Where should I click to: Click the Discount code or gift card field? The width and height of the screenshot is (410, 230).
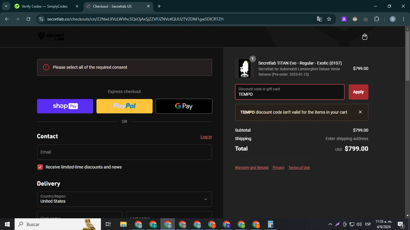[290, 92]
